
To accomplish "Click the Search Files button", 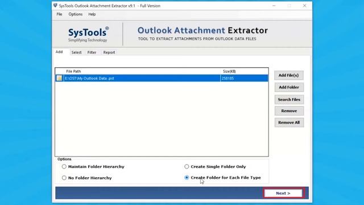I will (x=289, y=100).
